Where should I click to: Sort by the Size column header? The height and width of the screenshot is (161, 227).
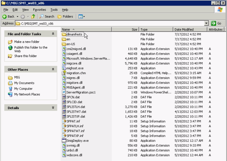click(x=125, y=29)
